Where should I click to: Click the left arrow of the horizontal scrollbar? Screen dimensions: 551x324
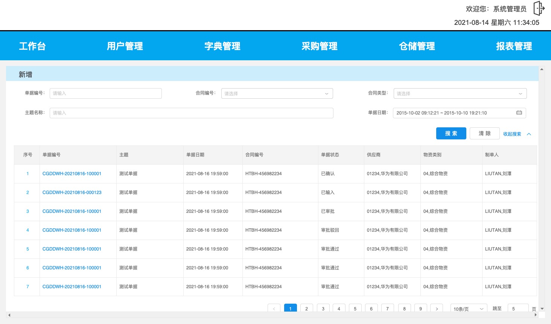(9, 315)
